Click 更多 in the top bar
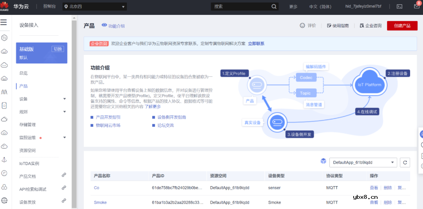The image size is (423, 209). click(293, 7)
